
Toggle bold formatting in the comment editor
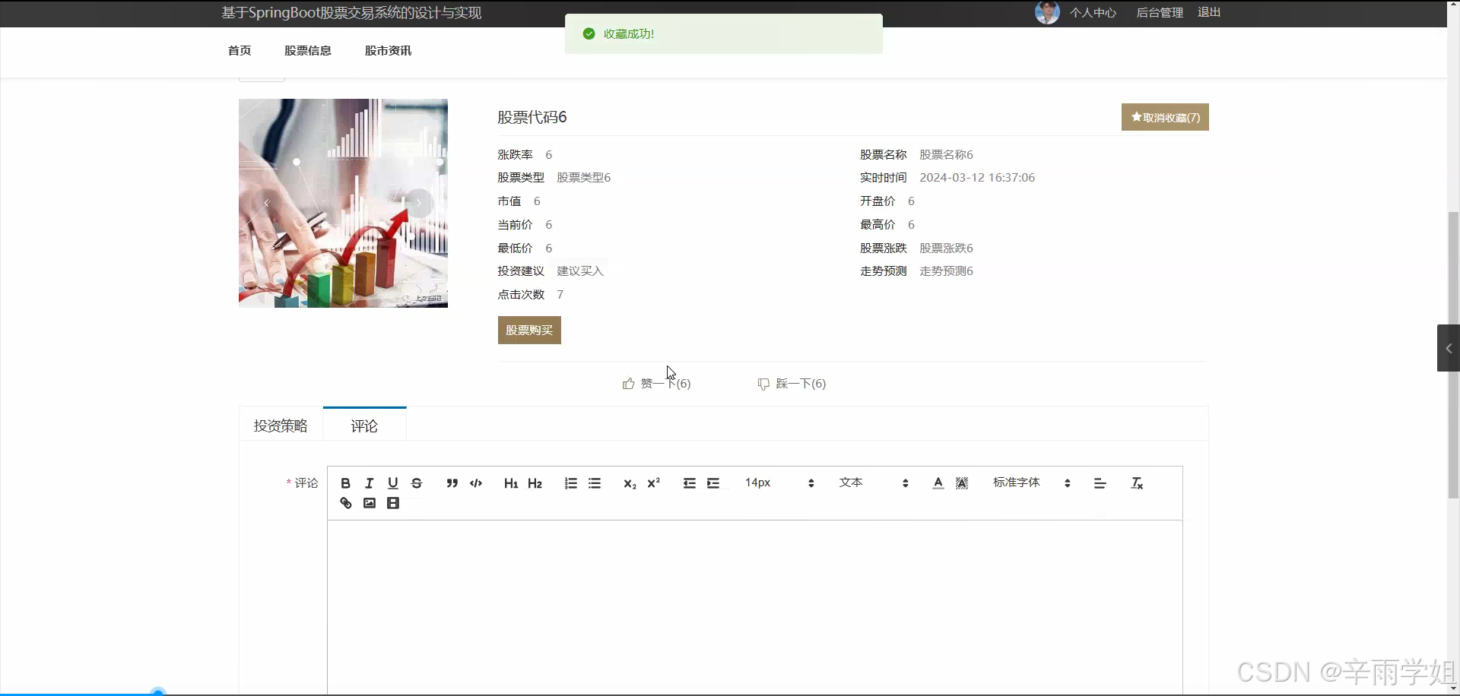pos(345,482)
